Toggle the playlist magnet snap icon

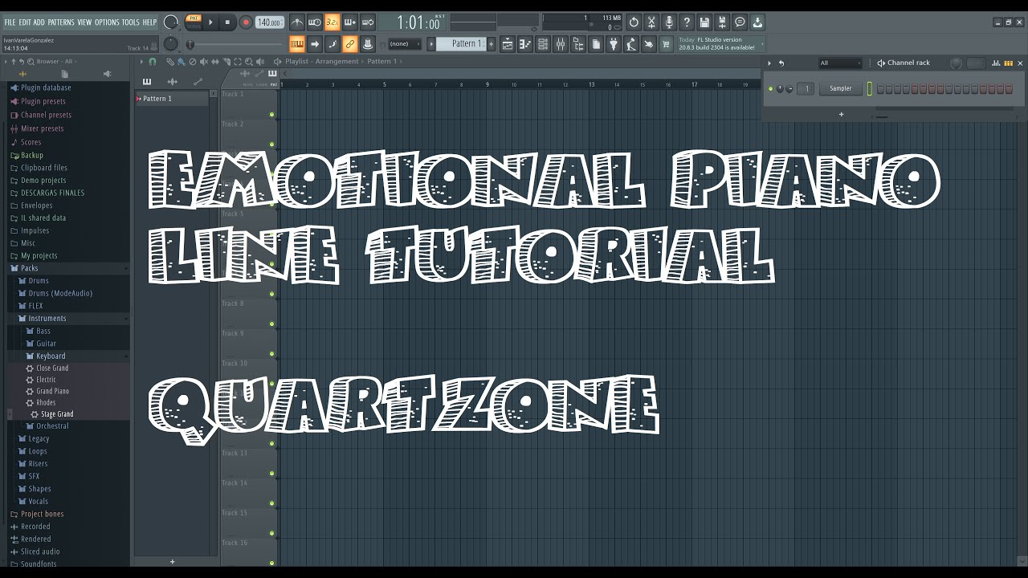pos(153,61)
